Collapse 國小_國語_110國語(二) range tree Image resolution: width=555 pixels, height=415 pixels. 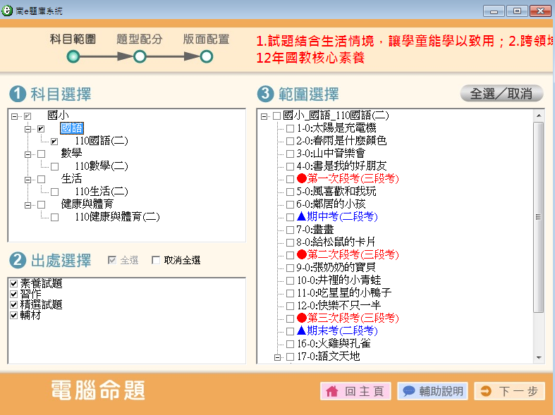[264, 116]
